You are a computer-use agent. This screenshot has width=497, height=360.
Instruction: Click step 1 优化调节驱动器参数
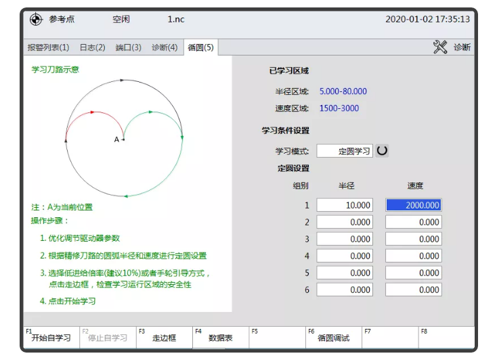80,238
